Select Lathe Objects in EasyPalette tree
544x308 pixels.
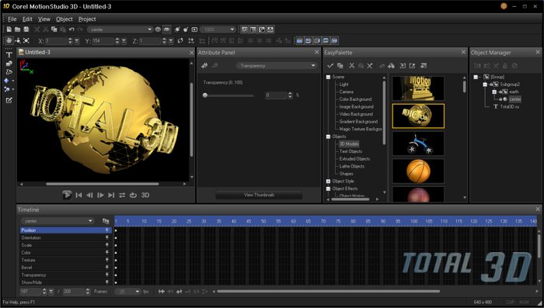352,166
